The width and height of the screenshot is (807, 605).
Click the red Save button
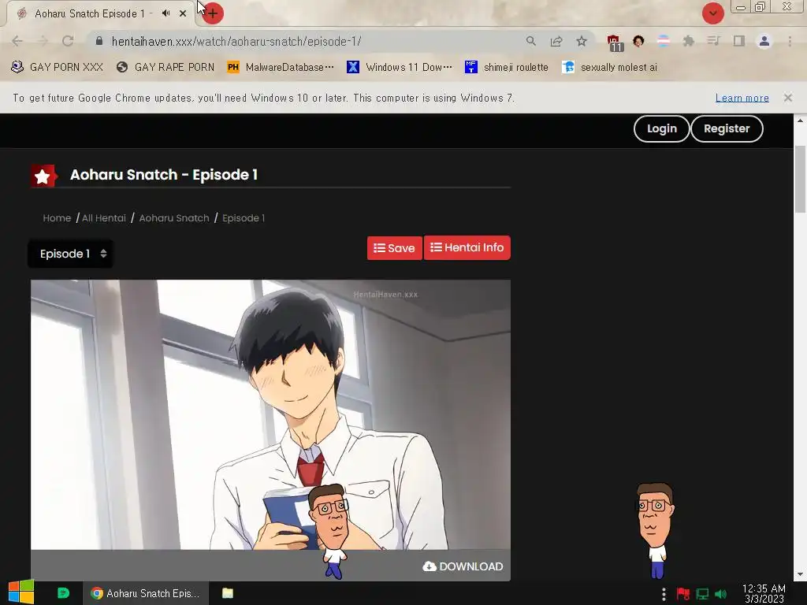pyautogui.click(x=394, y=248)
